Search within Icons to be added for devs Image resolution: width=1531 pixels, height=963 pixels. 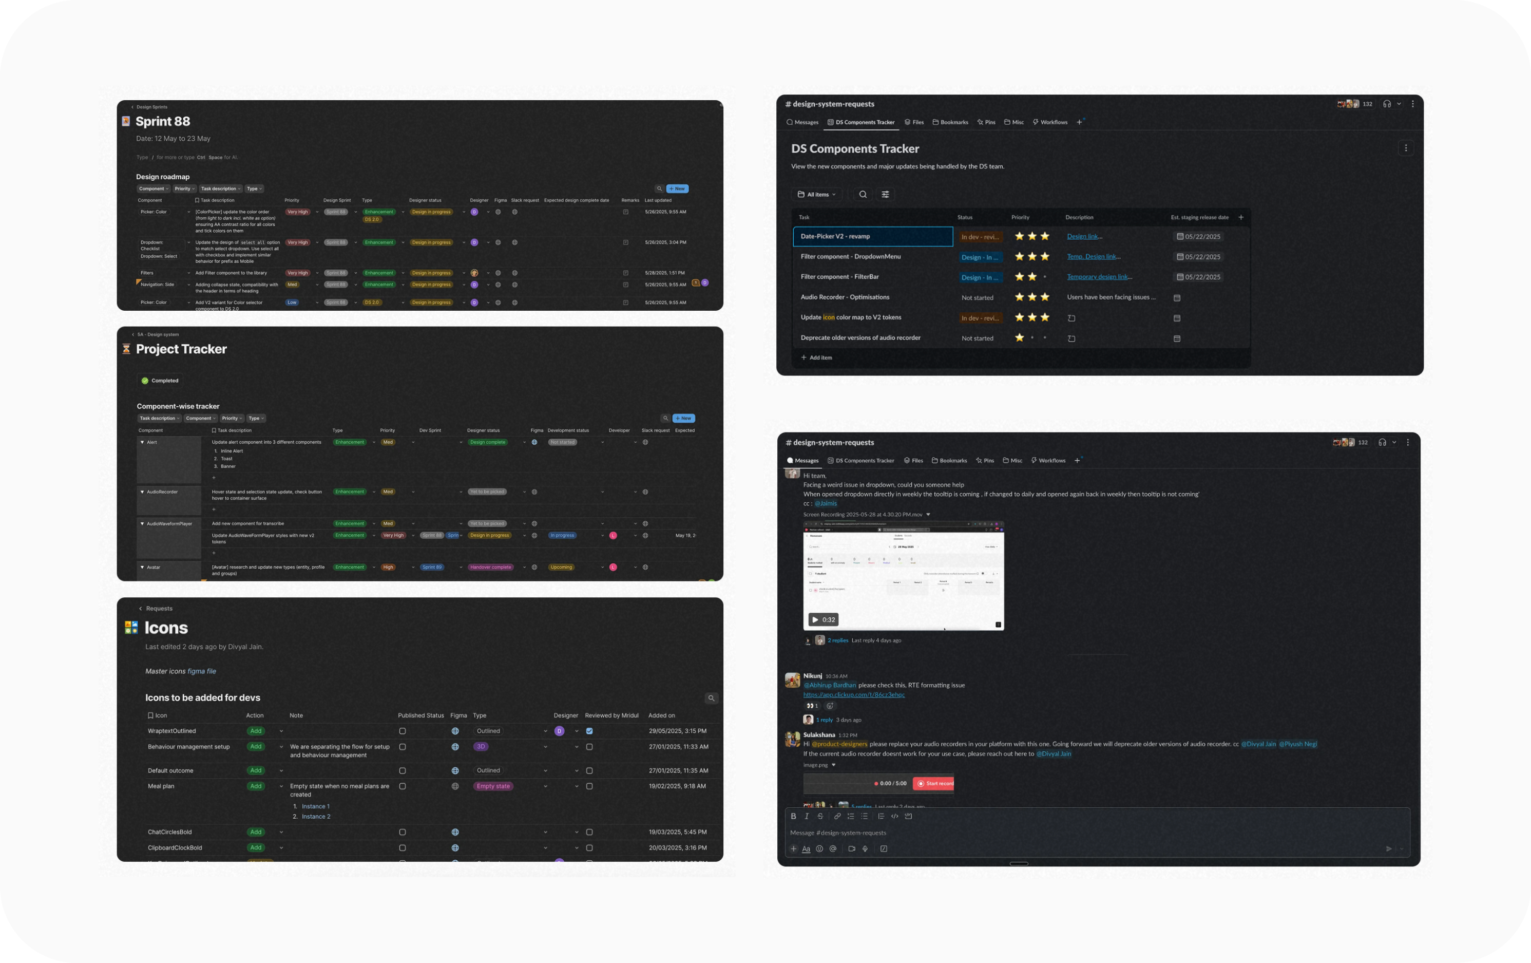pyautogui.click(x=711, y=698)
